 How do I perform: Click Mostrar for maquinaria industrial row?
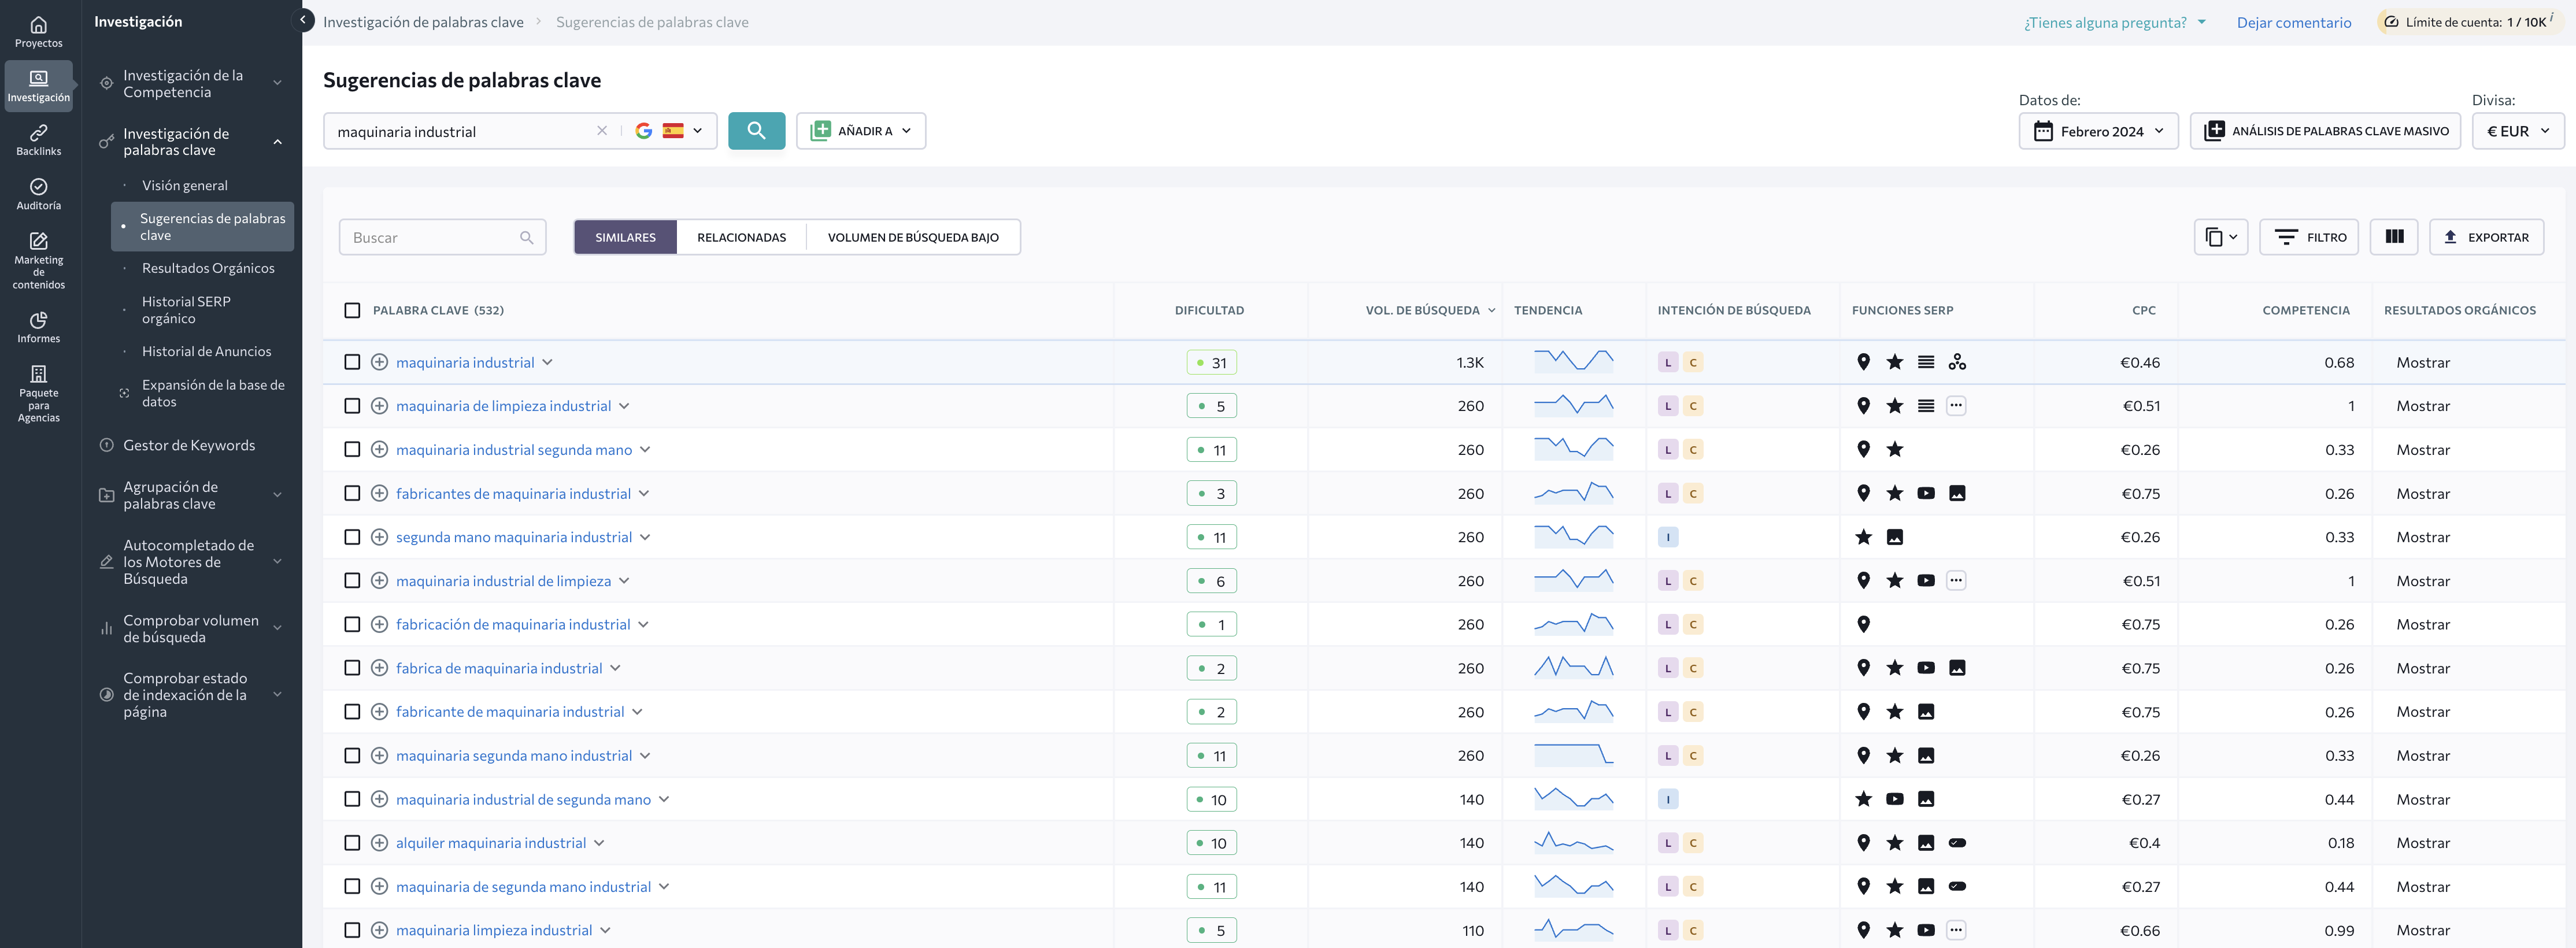coord(2423,362)
